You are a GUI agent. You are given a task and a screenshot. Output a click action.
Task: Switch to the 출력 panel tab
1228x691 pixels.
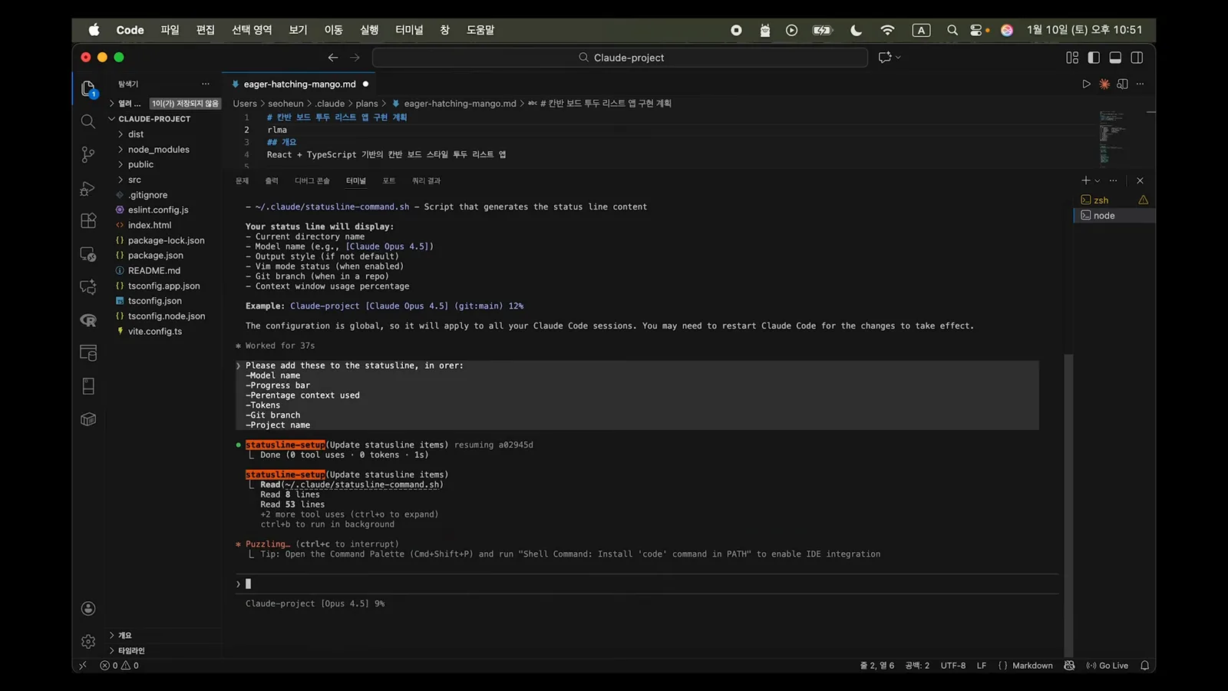(x=272, y=181)
